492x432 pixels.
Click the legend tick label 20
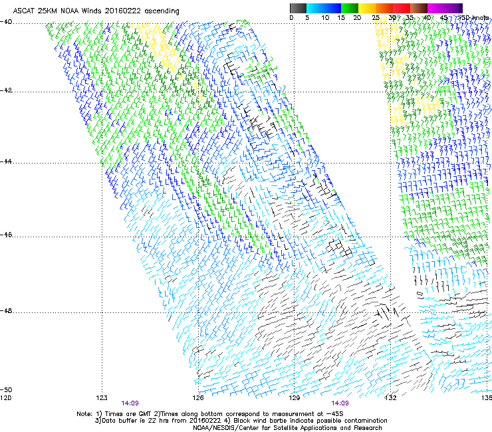click(x=357, y=18)
